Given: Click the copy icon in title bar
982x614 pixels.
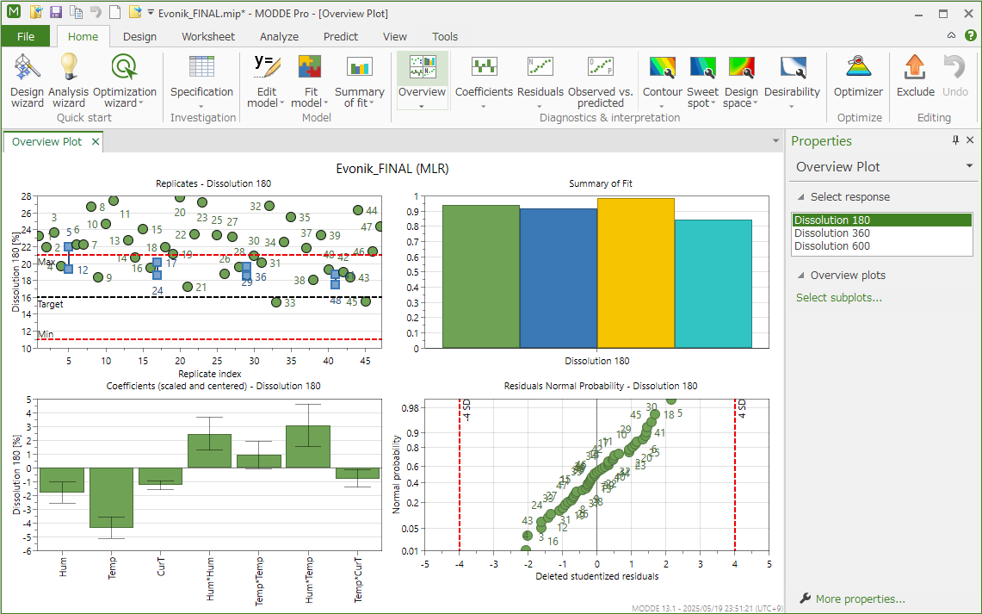Looking at the screenshot, I should [76, 13].
